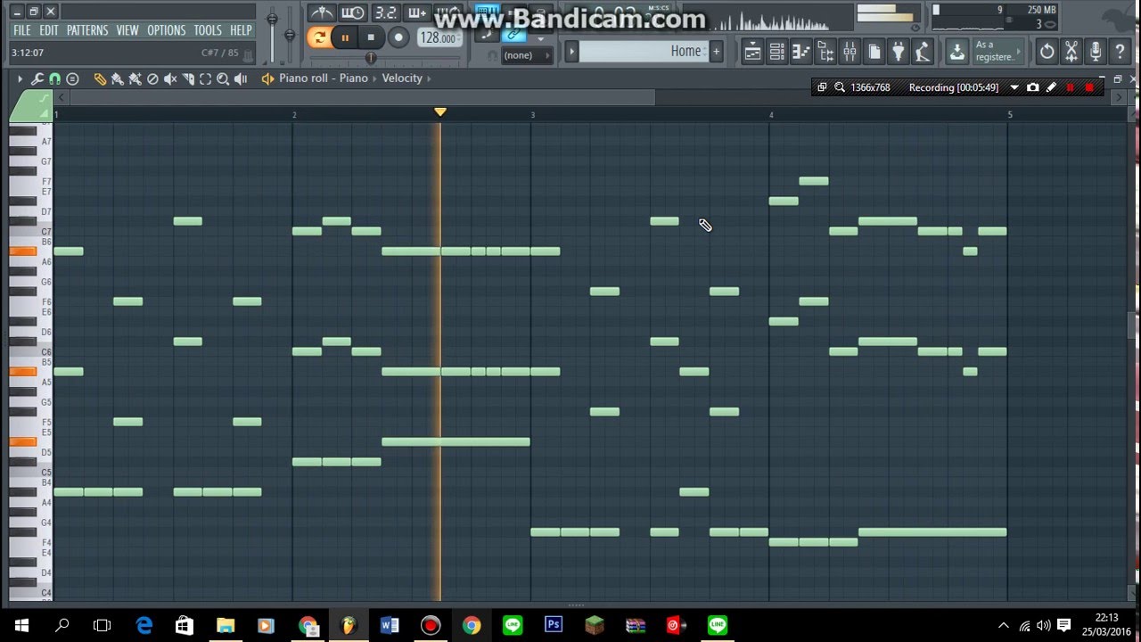Click the arrow left of Home pattern
Viewport: 1141px width, 642px height.
572,52
